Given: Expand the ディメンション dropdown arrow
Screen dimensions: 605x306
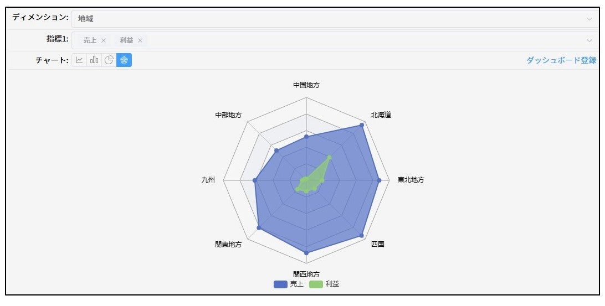Looking at the screenshot, I should 589,19.
